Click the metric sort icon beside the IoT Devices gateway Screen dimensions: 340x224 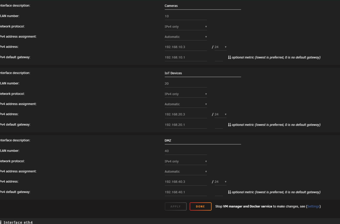pos(230,125)
